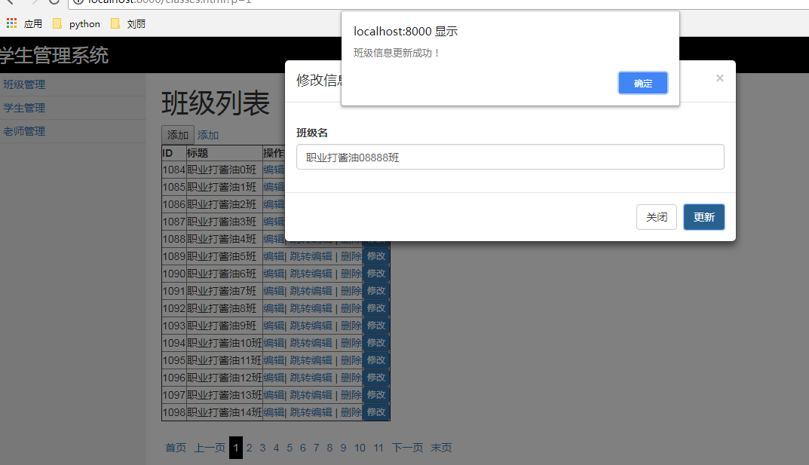Go to page 5

point(290,448)
